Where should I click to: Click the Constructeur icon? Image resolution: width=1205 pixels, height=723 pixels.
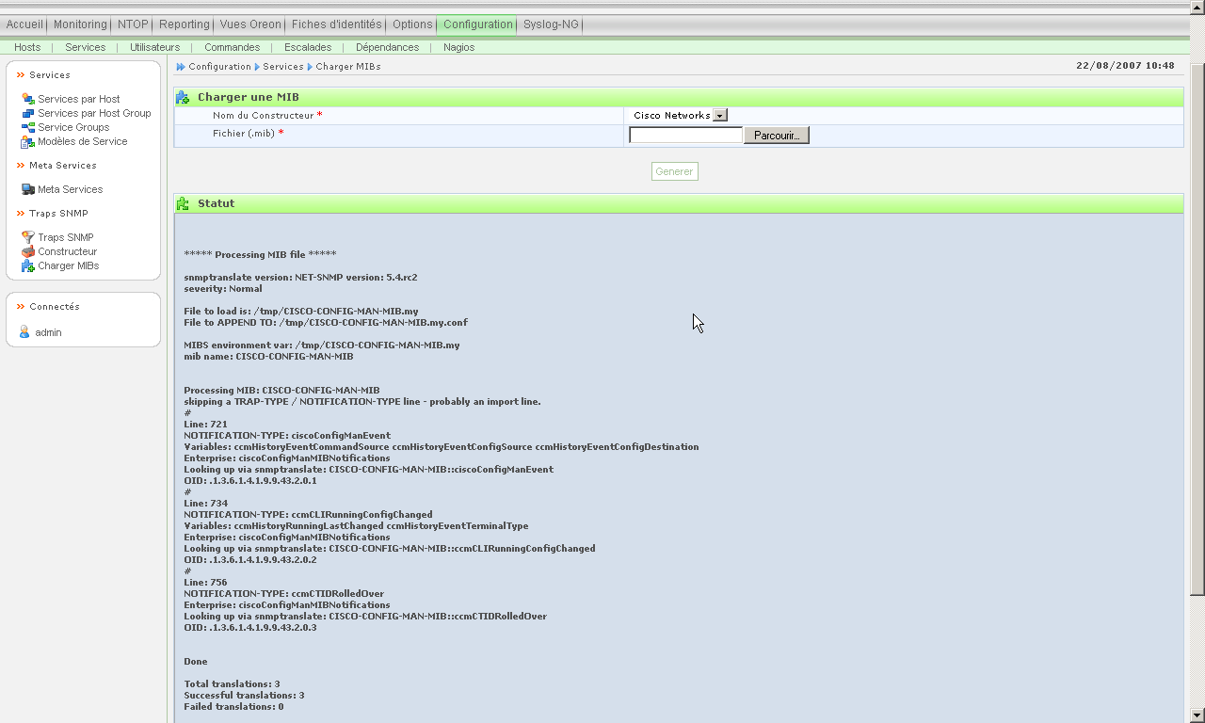point(28,251)
